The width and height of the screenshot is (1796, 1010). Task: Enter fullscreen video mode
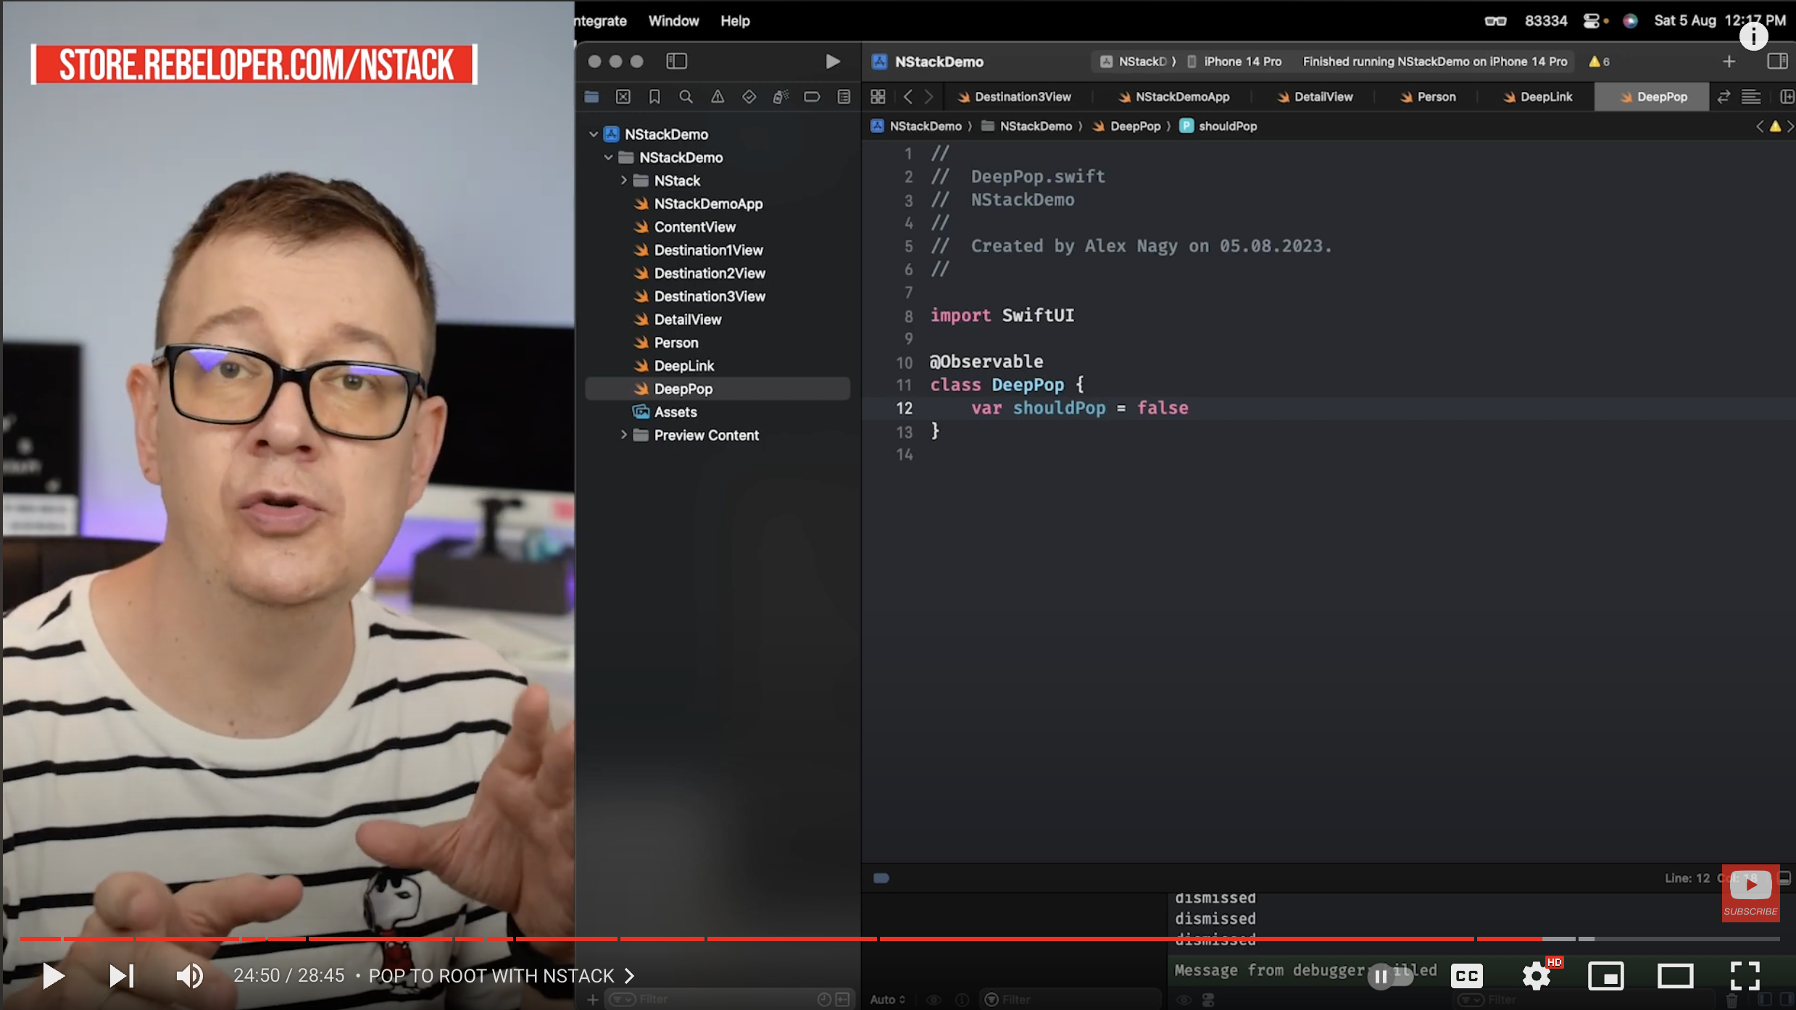(x=1745, y=976)
